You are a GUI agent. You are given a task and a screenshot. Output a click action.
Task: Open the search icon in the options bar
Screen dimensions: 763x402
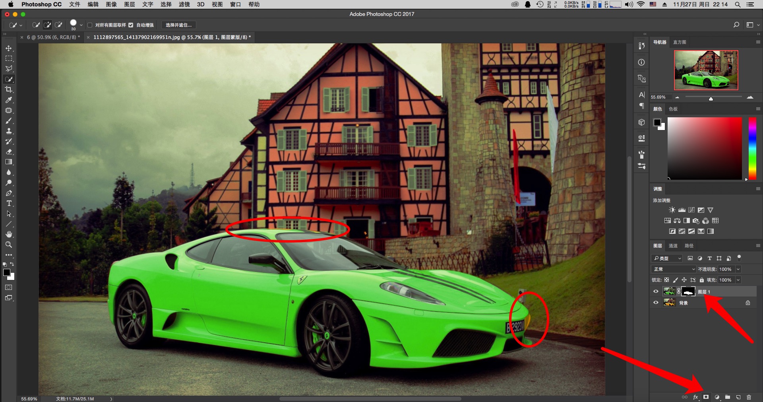point(736,25)
